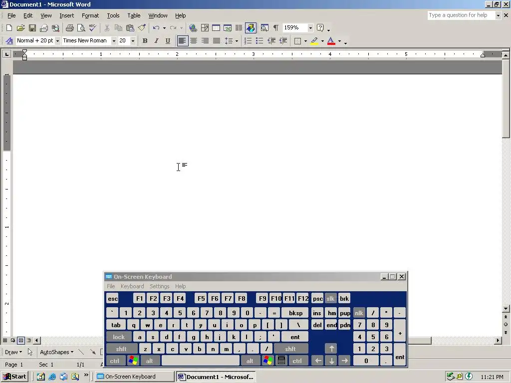Open an existing file via folder icon
This screenshot has width=511, height=383.
20,28
